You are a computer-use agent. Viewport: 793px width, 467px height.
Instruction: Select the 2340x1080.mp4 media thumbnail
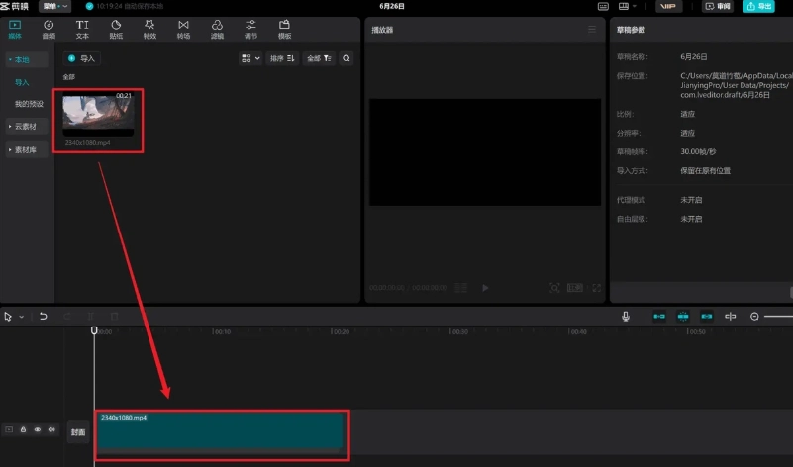[98, 115]
